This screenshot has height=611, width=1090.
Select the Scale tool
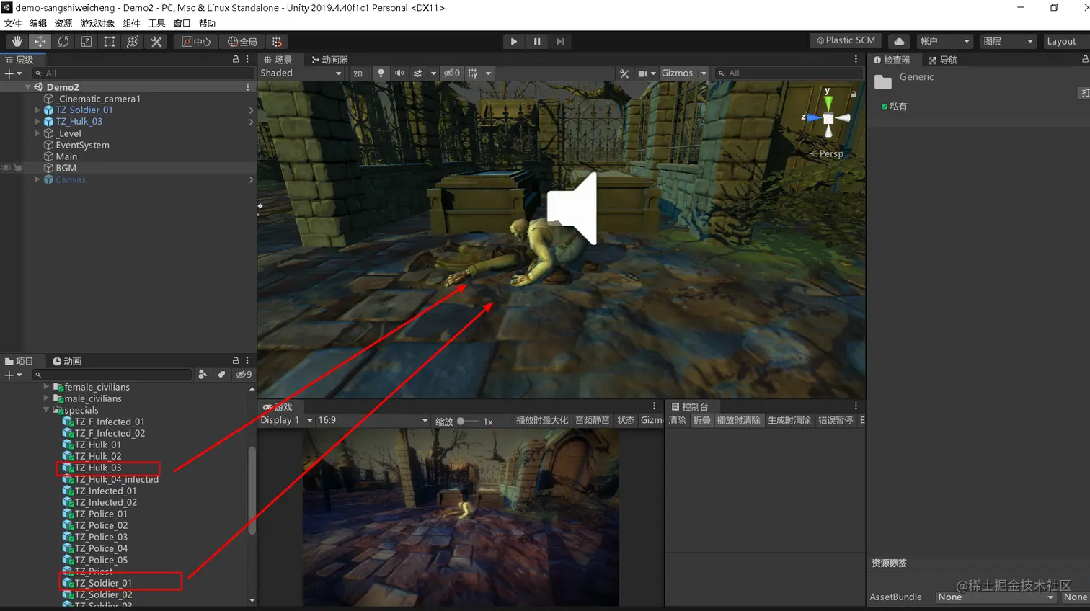(87, 42)
